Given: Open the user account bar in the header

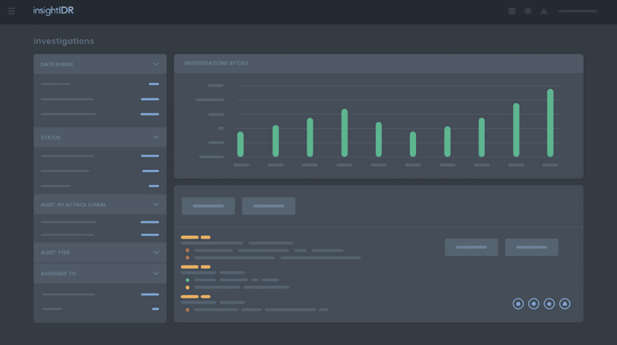Looking at the screenshot, I should (577, 11).
